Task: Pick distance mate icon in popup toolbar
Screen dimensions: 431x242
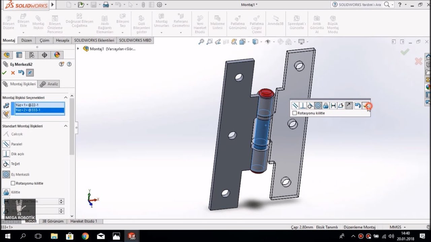Action: tap(333, 106)
